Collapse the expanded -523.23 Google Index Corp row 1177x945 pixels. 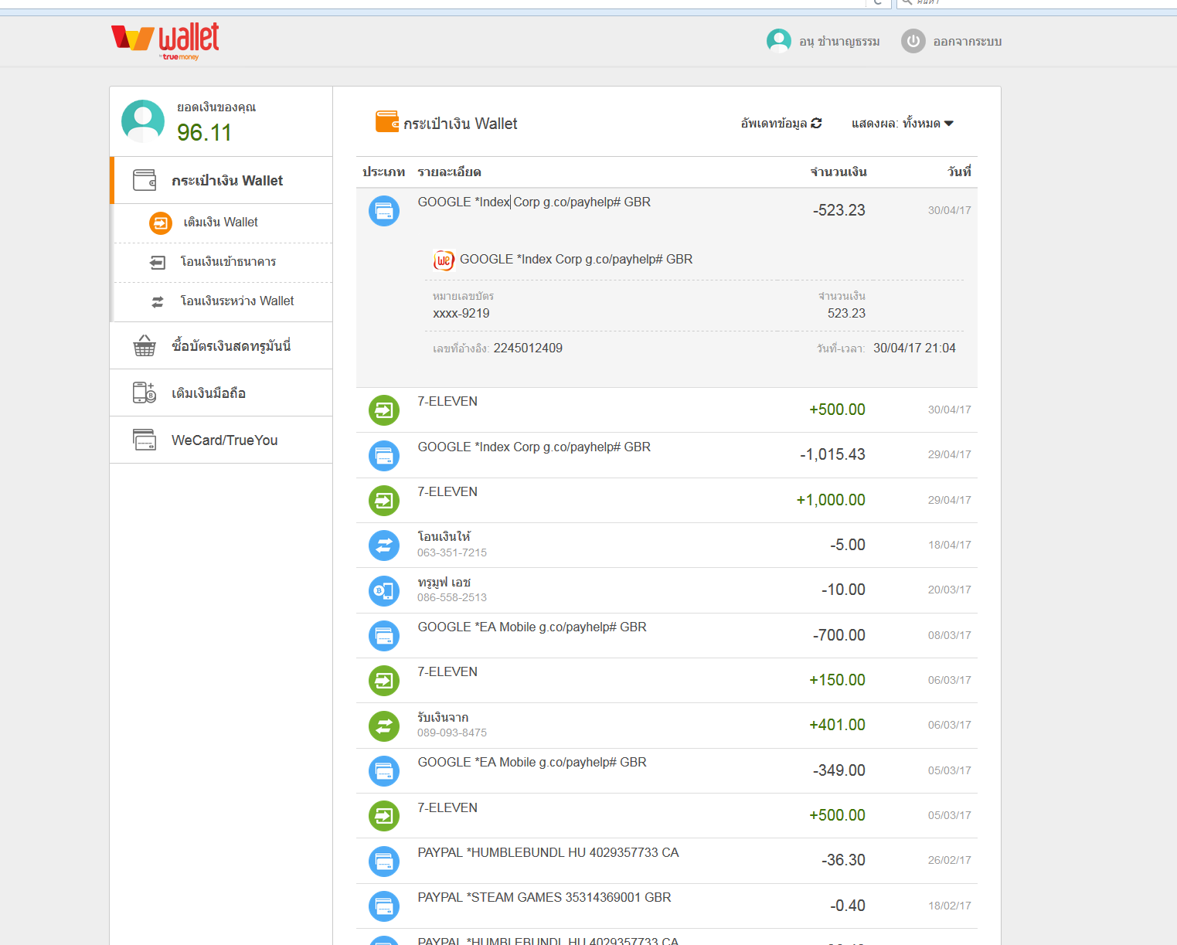pyautogui.click(x=667, y=211)
